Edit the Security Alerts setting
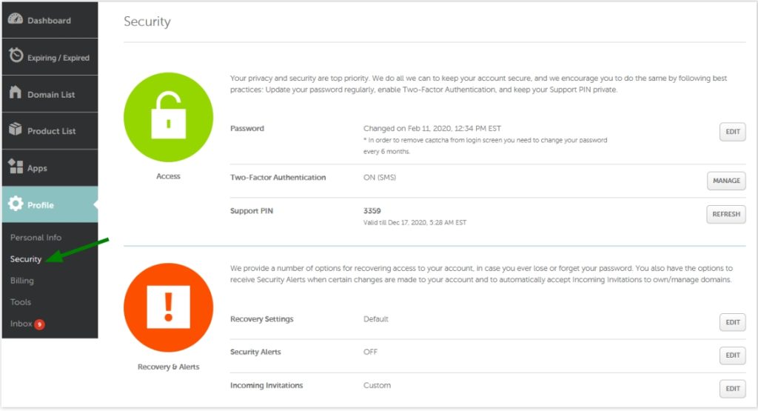 (x=732, y=355)
